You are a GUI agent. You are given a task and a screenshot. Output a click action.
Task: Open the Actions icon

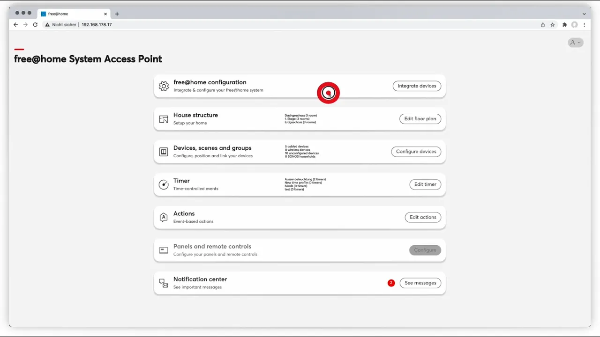pyautogui.click(x=164, y=217)
